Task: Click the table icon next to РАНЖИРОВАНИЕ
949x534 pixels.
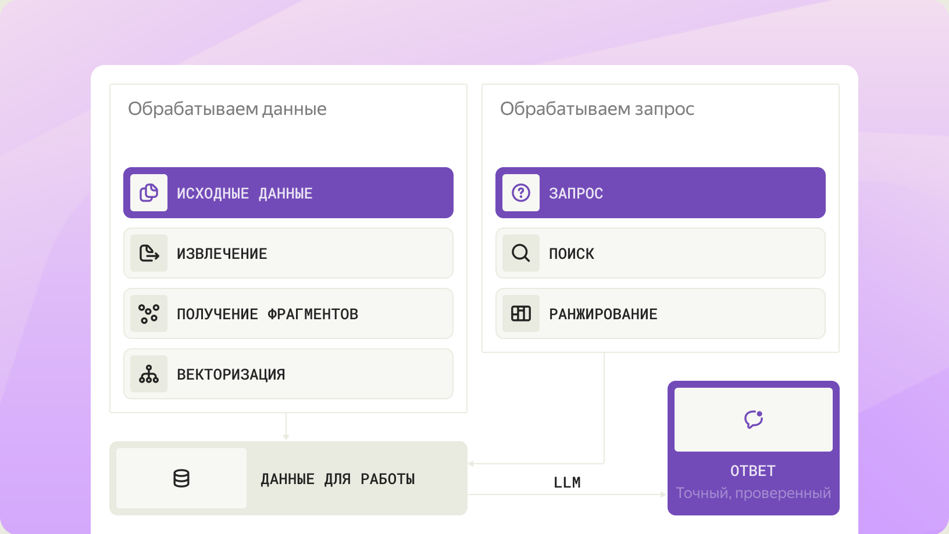Action: click(521, 313)
